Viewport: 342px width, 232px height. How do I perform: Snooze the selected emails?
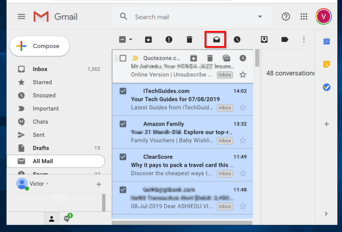click(237, 39)
